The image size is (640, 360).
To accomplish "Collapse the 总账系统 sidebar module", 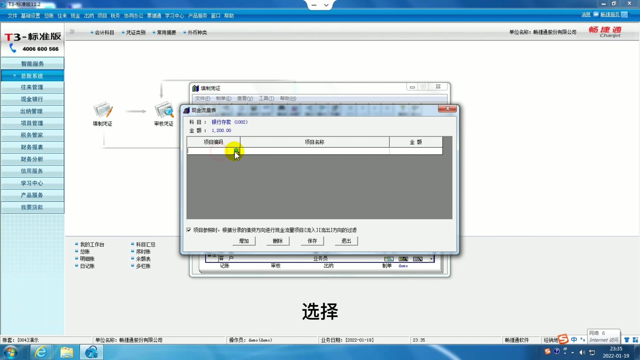I will tap(32, 76).
